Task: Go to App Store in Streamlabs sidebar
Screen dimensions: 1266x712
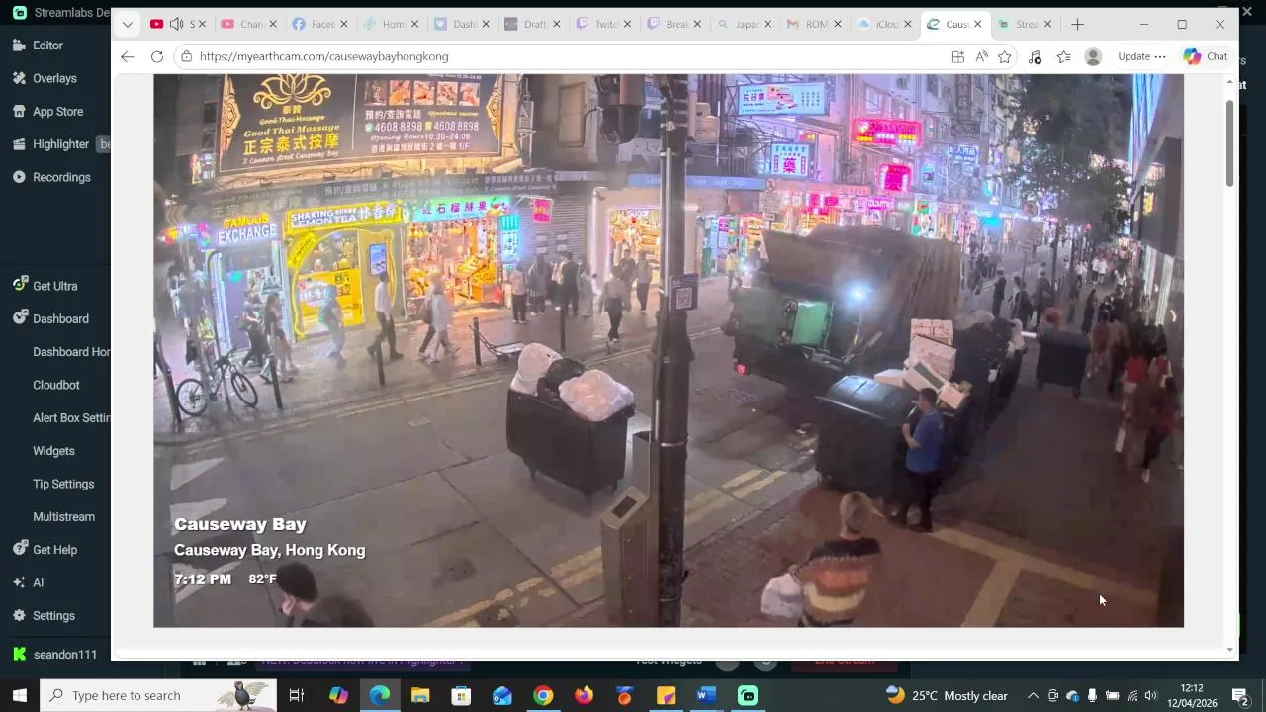Action: (57, 112)
